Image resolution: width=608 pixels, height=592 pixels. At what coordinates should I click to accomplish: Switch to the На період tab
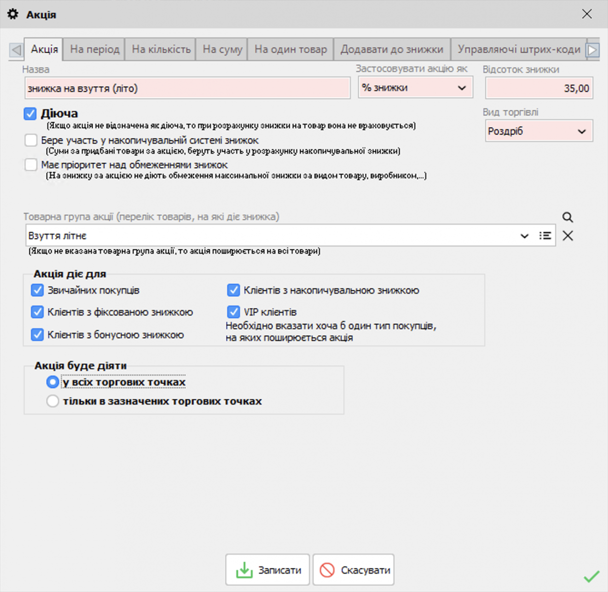click(95, 49)
